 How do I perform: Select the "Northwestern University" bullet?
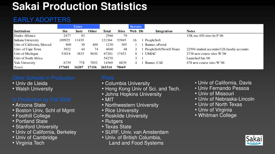130,105
